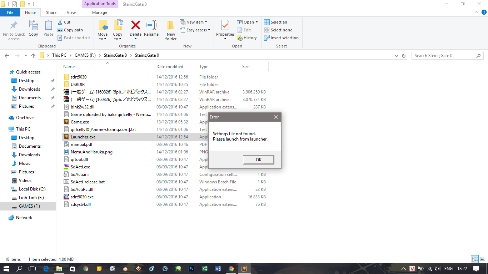
Task: Click Select none
Action: click(x=278, y=30)
